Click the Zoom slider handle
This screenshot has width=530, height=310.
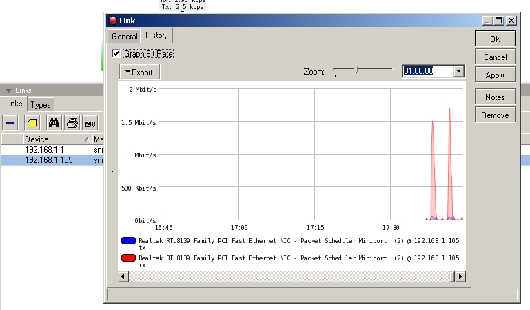pos(356,69)
